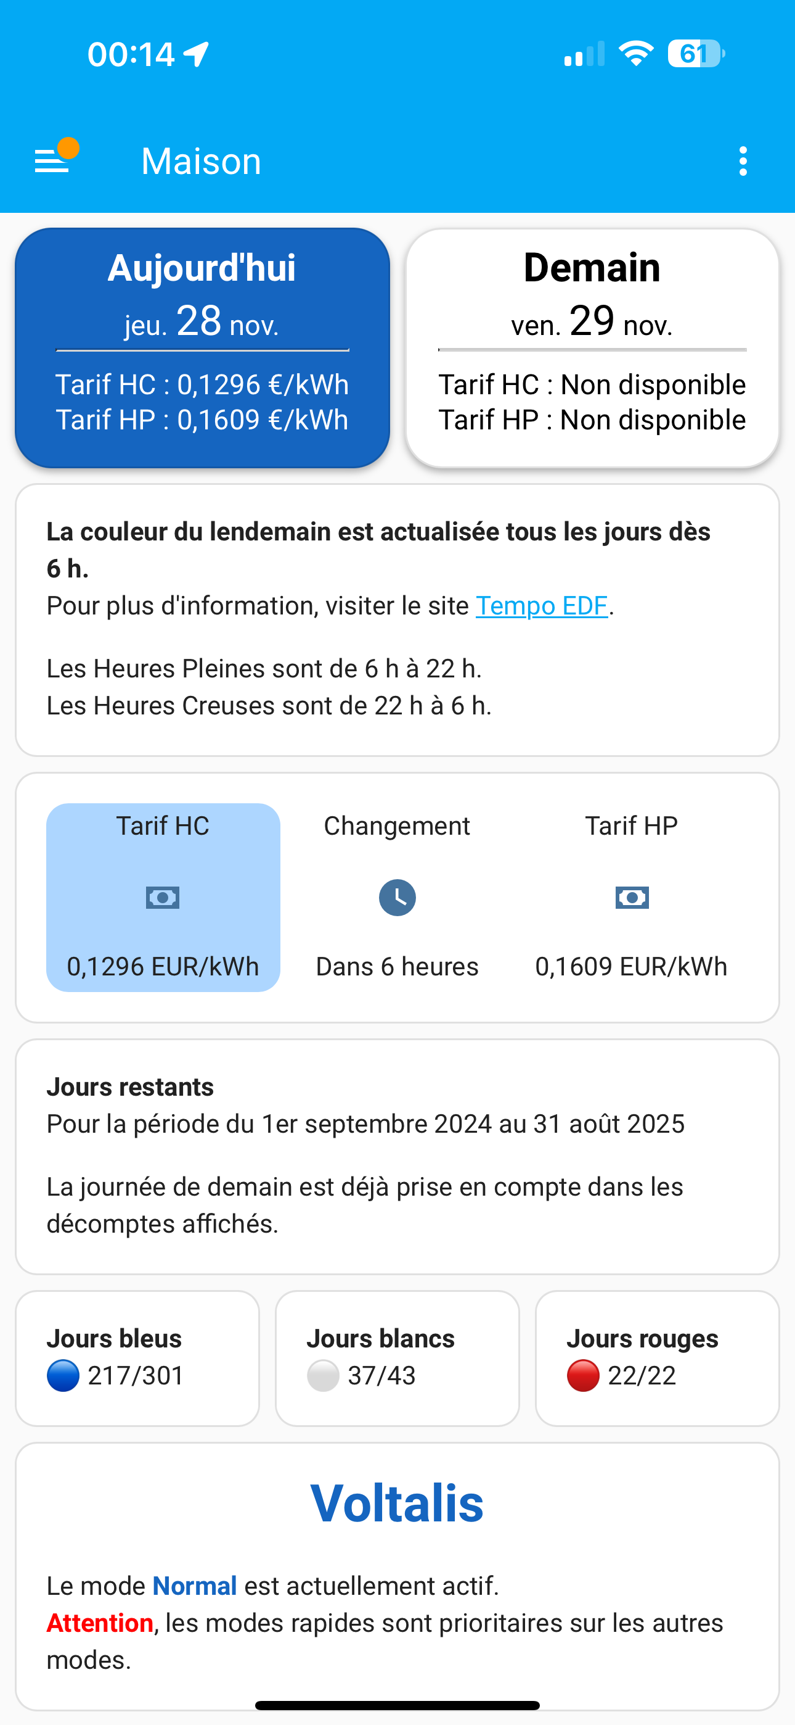Tap the cellular signal bars icon
This screenshot has height=1725, width=795.
point(584,54)
